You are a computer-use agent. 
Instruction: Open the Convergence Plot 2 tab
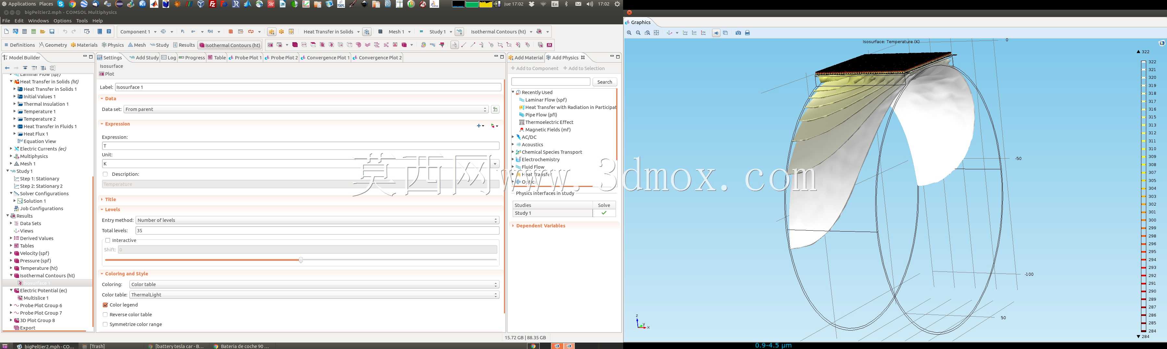[377, 57]
